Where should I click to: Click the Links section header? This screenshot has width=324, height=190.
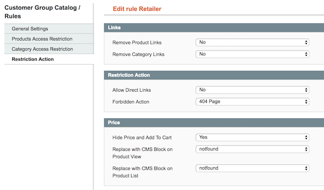pos(214,28)
